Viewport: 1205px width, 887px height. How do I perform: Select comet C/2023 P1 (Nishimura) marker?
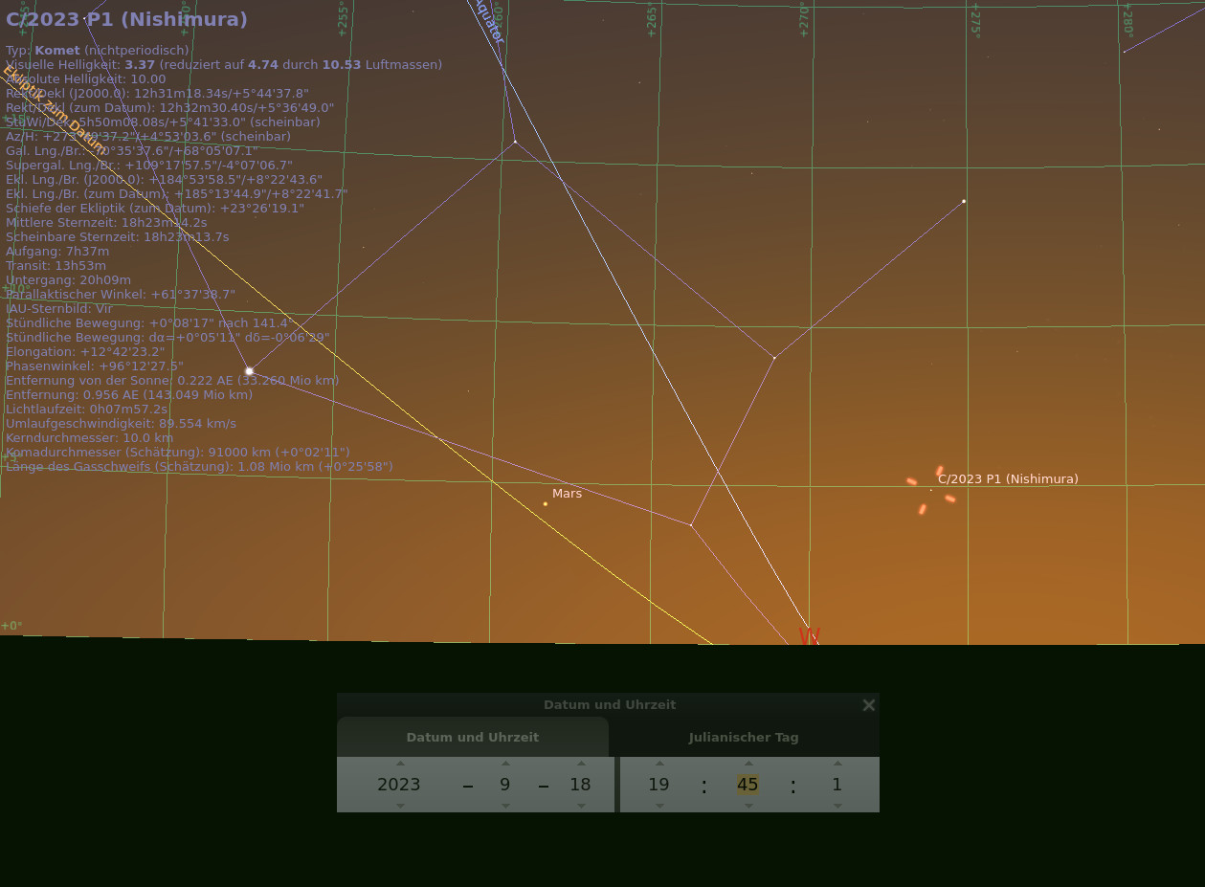tap(930, 490)
